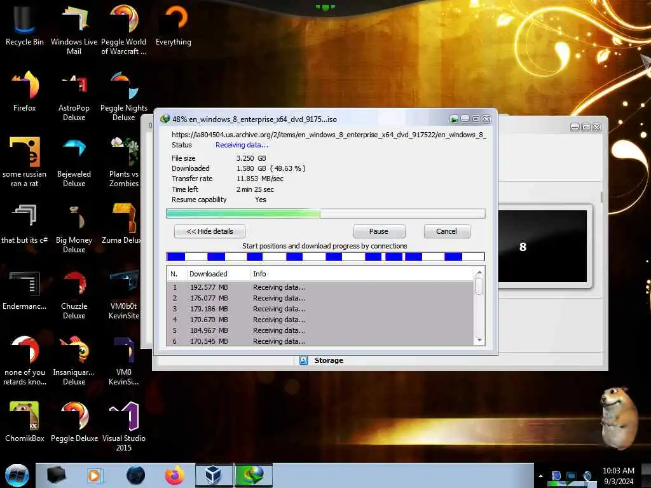This screenshot has width=651, height=488.
Task: Open media player from the taskbar
Action: point(94,475)
